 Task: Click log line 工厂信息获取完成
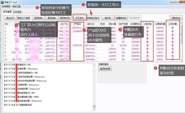(23, 105)
